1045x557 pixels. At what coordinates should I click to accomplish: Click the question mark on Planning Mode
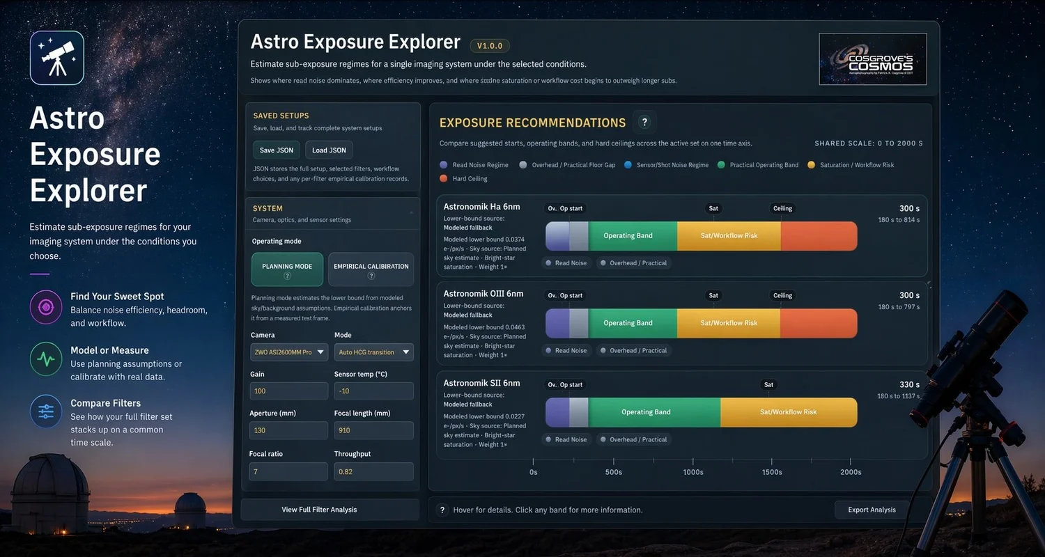286,274
